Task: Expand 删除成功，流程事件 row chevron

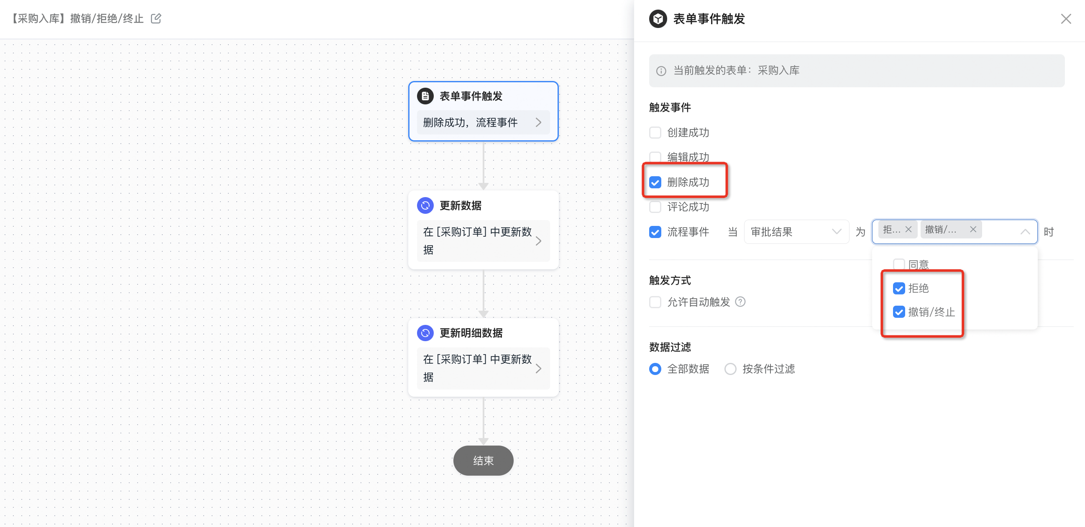Action: click(538, 122)
